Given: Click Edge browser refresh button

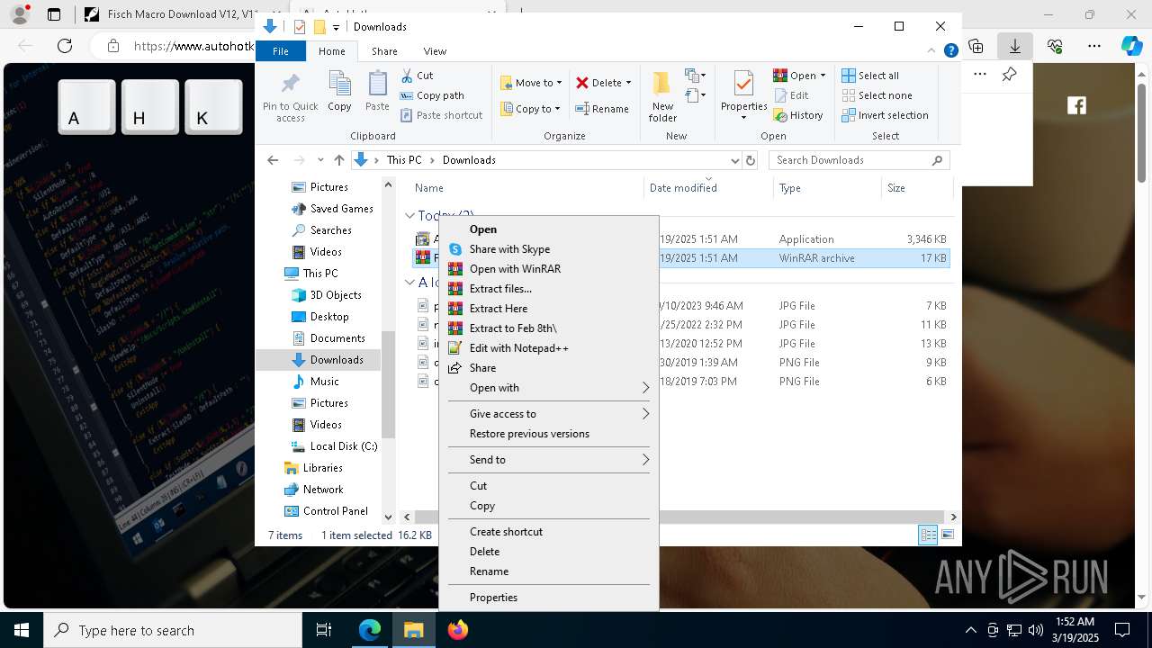Looking at the screenshot, I should pos(65,46).
